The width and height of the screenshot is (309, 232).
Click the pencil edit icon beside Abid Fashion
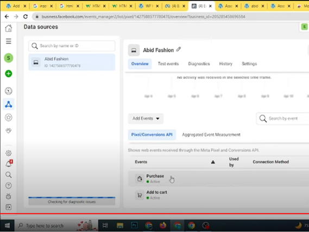[x=178, y=49]
